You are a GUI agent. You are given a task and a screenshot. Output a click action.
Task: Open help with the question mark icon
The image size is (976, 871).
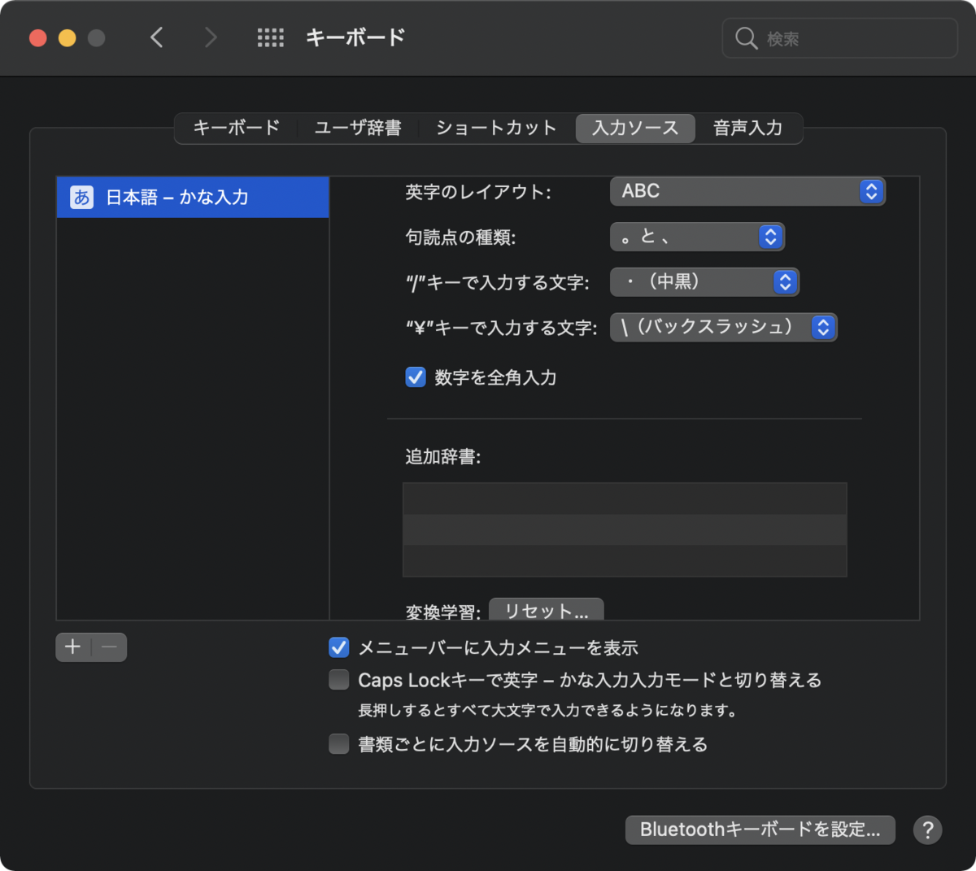(x=927, y=830)
